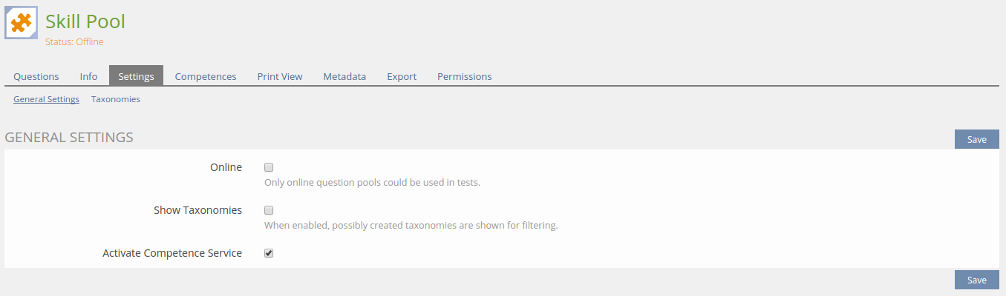
Task: Select the Settings tab
Action: pyautogui.click(x=136, y=76)
